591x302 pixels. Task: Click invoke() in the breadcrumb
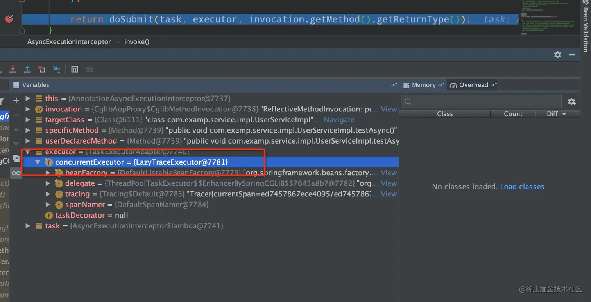(x=137, y=41)
